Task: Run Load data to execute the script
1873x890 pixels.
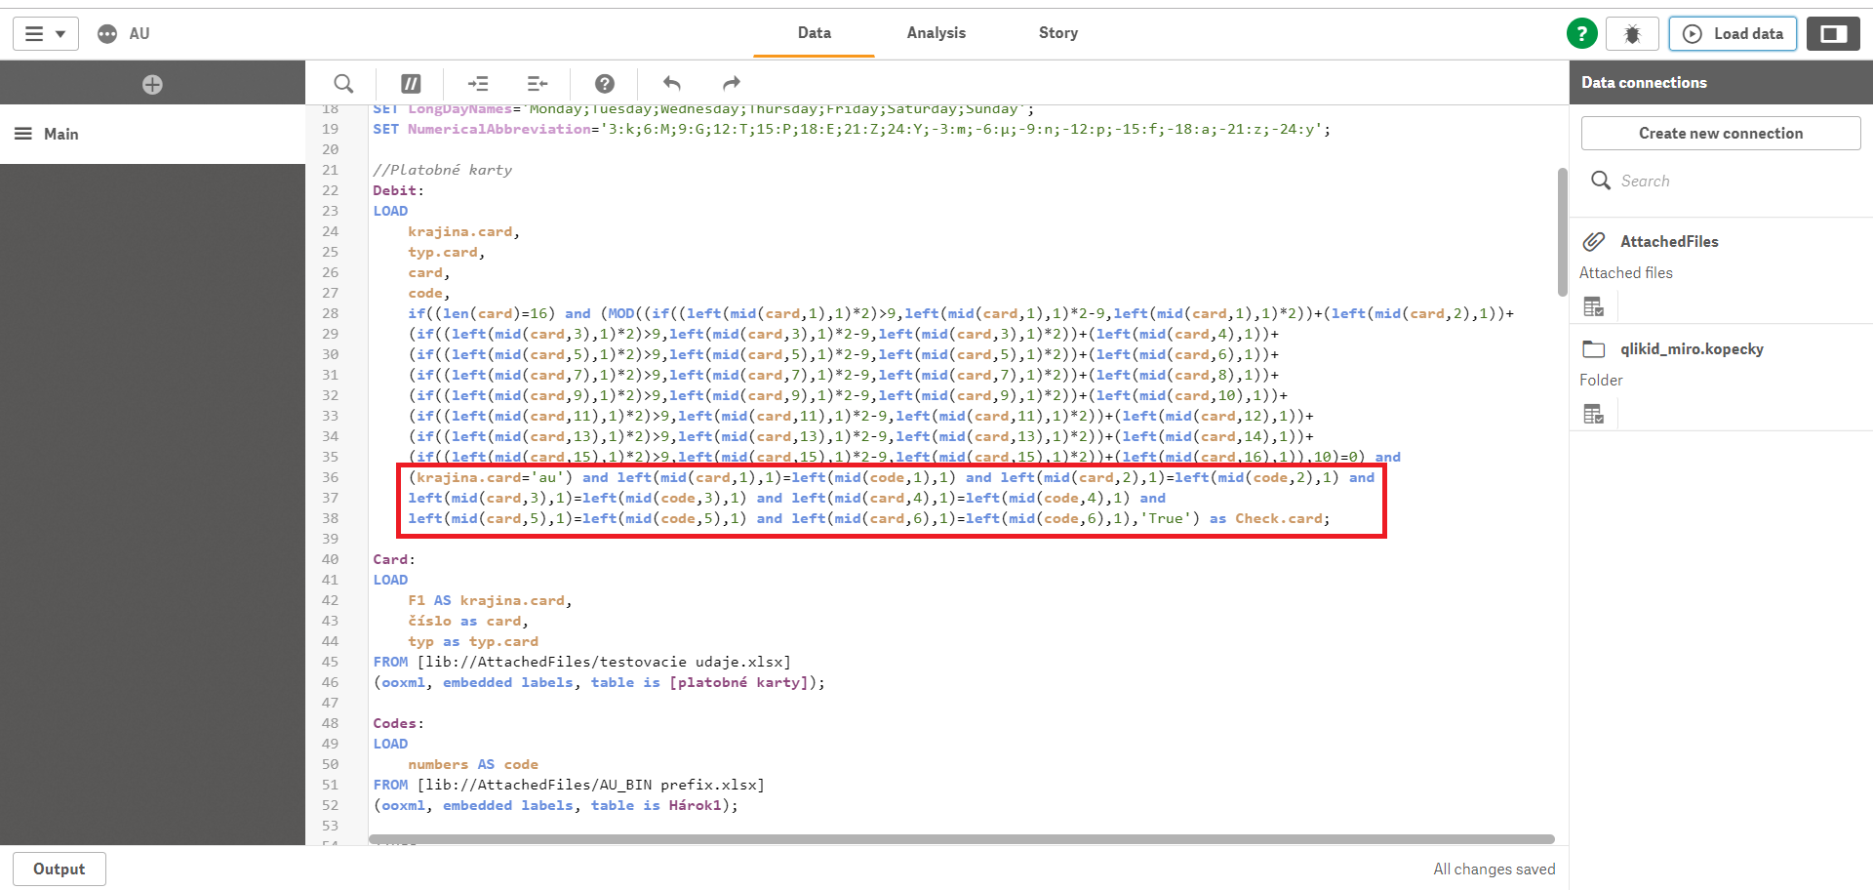Action: (x=1733, y=32)
